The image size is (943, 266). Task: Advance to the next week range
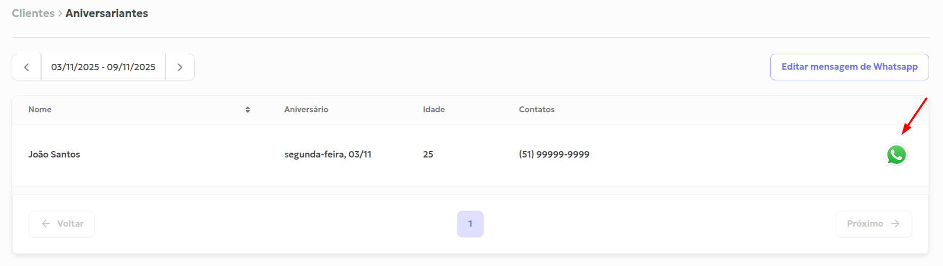[180, 68]
